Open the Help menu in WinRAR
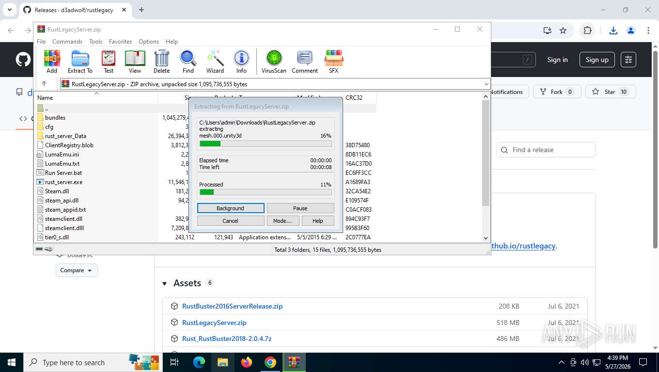This screenshot has height=372, width=659. [x=172, y=42]
